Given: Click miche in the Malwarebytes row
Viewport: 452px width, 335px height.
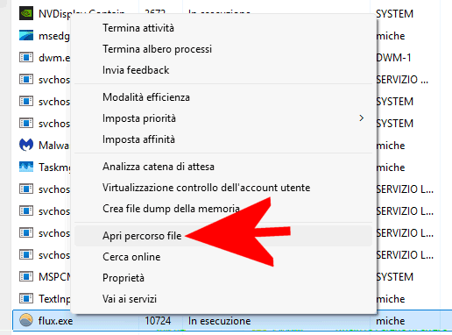Looking at the screenshot, I should click(391, 146).
